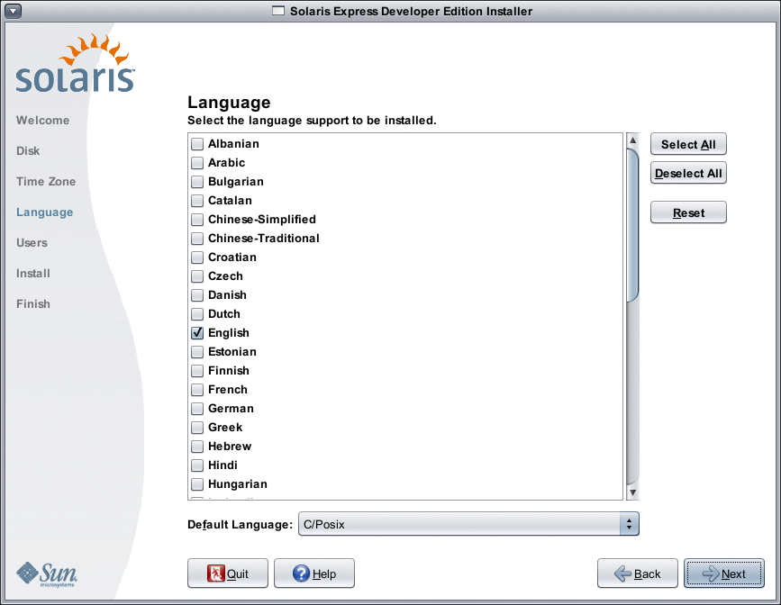781x605 pixels.
Task: Click the Quit button's red exit icon
Action: [x=215, y=573]
